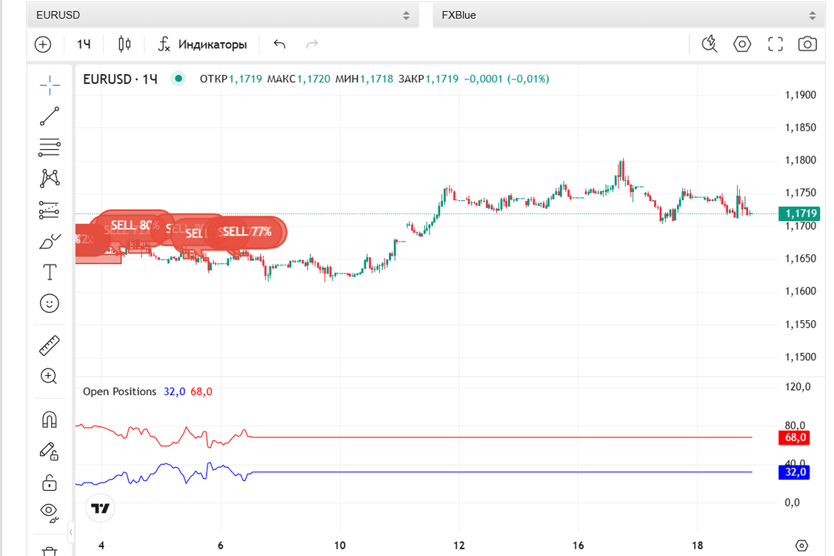The image size is (834, 556).
Task: Redo the chart action
Action: tap(313, 44)
